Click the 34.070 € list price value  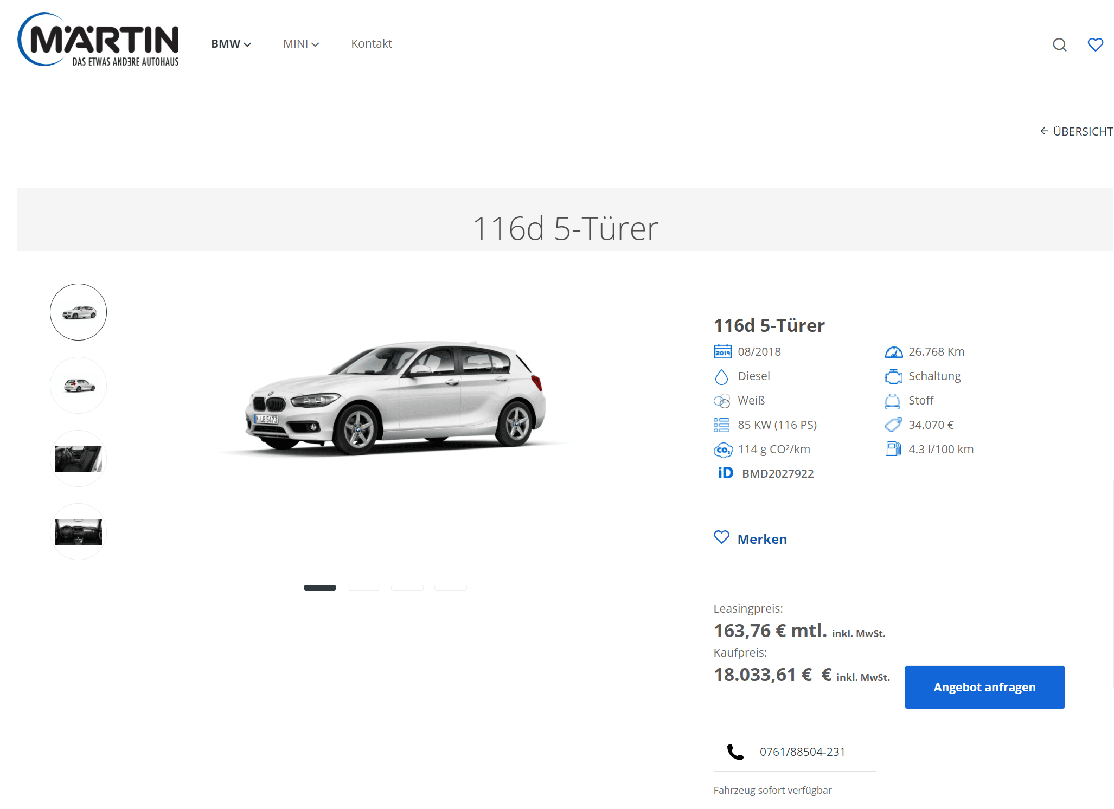pos(931,425)
